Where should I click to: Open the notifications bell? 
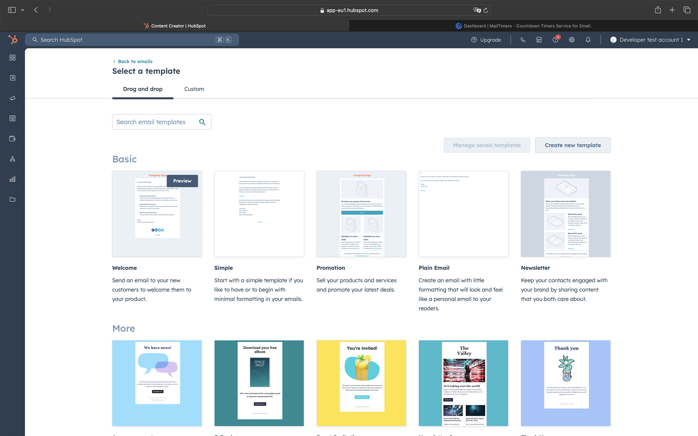click(588, 40)
